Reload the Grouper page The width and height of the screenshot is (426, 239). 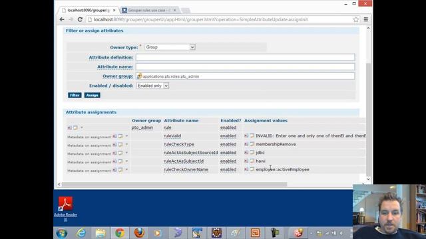click(x=80, y=19)
